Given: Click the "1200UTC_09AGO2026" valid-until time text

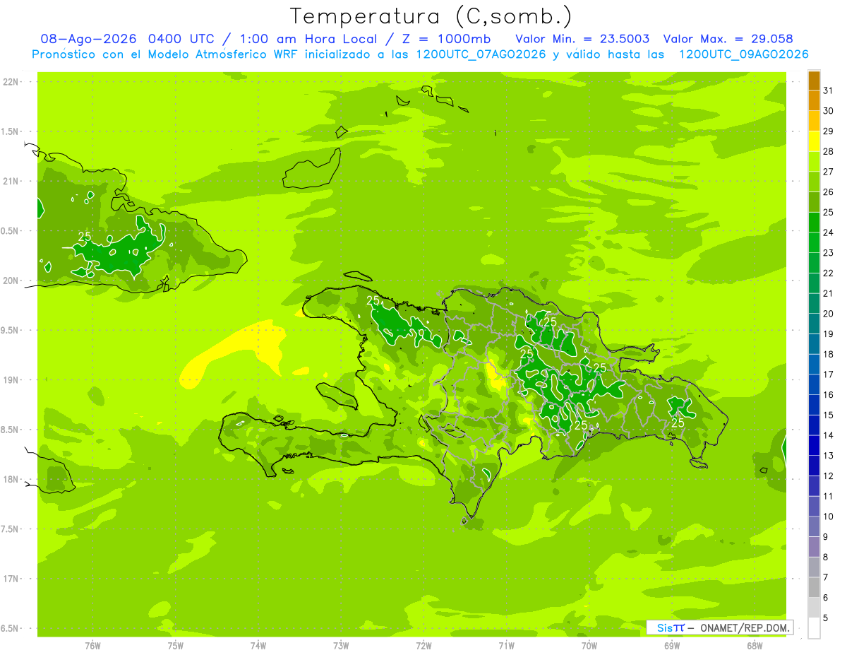Looking at the screenshot, I should click(743, 54).
